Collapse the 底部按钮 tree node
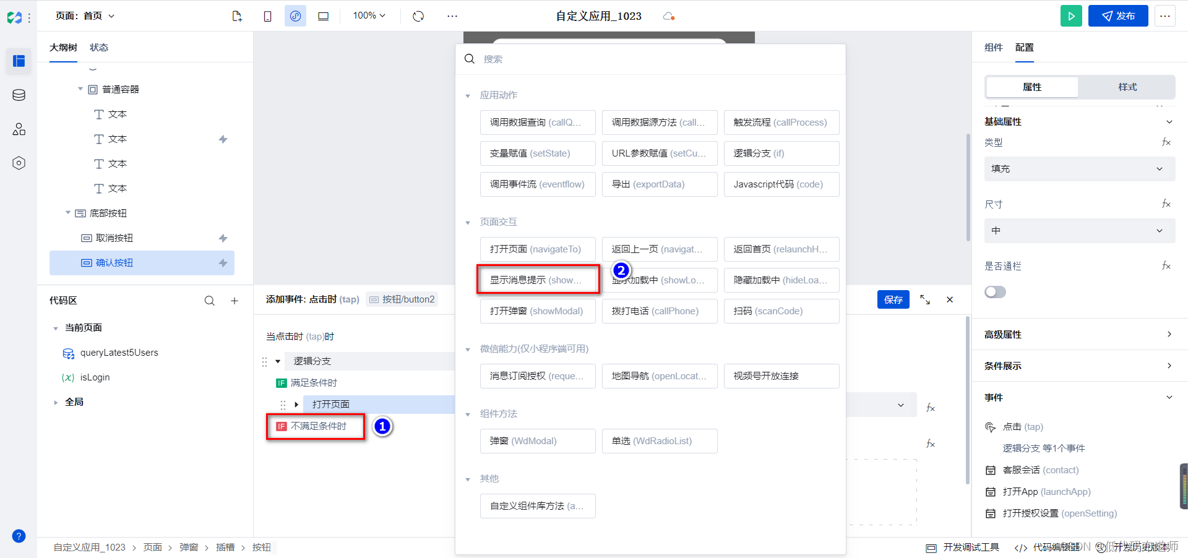1188x558 pixels. click(68, 213)
